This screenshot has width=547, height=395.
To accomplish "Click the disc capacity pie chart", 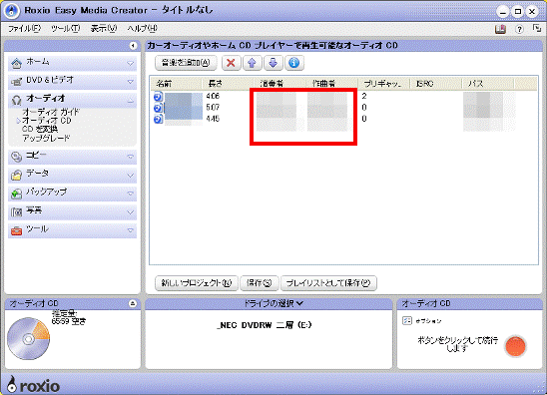I will coord(29,338).
